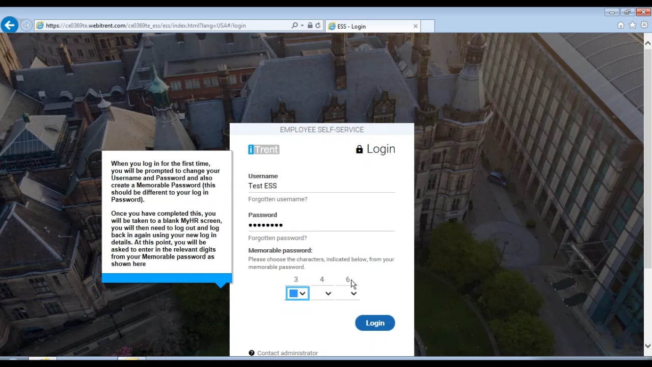Click the Forgotten password? link
Viewport: 652px width, 367px height.
tap(277, 238)
